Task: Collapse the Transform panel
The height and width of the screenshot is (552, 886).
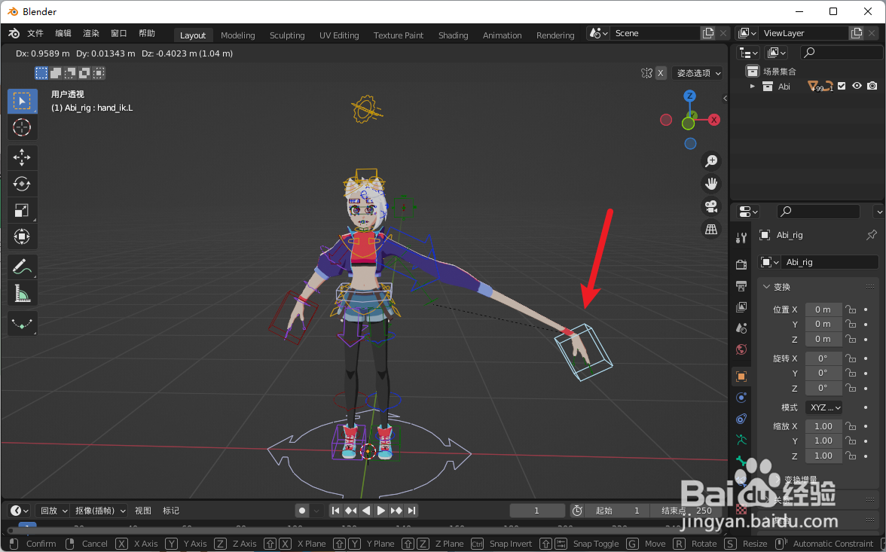Action: pos(766,287)
